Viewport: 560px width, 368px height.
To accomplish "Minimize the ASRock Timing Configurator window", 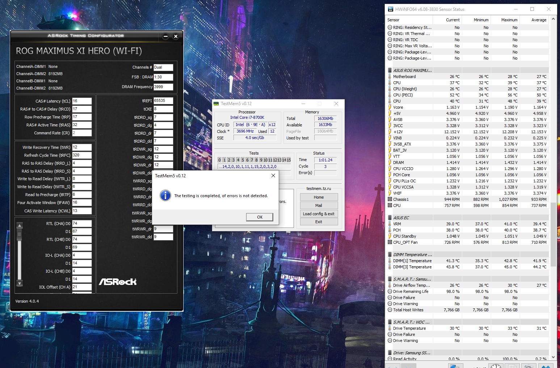I will tap(165, 36).
